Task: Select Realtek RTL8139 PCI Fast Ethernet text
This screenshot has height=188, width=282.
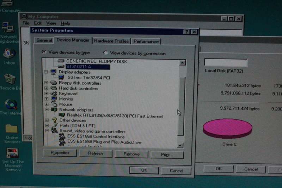Action: pyautogui.click(x=115, y=115)
